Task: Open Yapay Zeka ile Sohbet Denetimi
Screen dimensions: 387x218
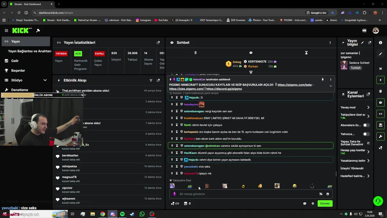Action: 355,143
